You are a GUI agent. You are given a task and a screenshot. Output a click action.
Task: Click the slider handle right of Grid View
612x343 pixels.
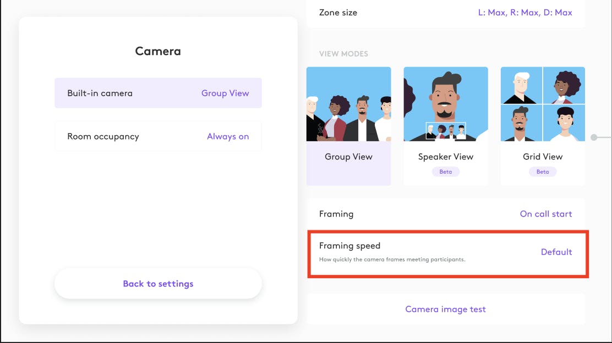pos(594,137)
